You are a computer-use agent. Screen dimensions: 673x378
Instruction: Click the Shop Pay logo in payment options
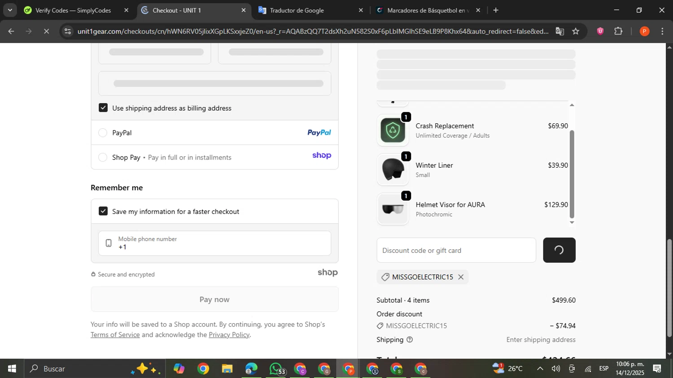tap(322, 156)
